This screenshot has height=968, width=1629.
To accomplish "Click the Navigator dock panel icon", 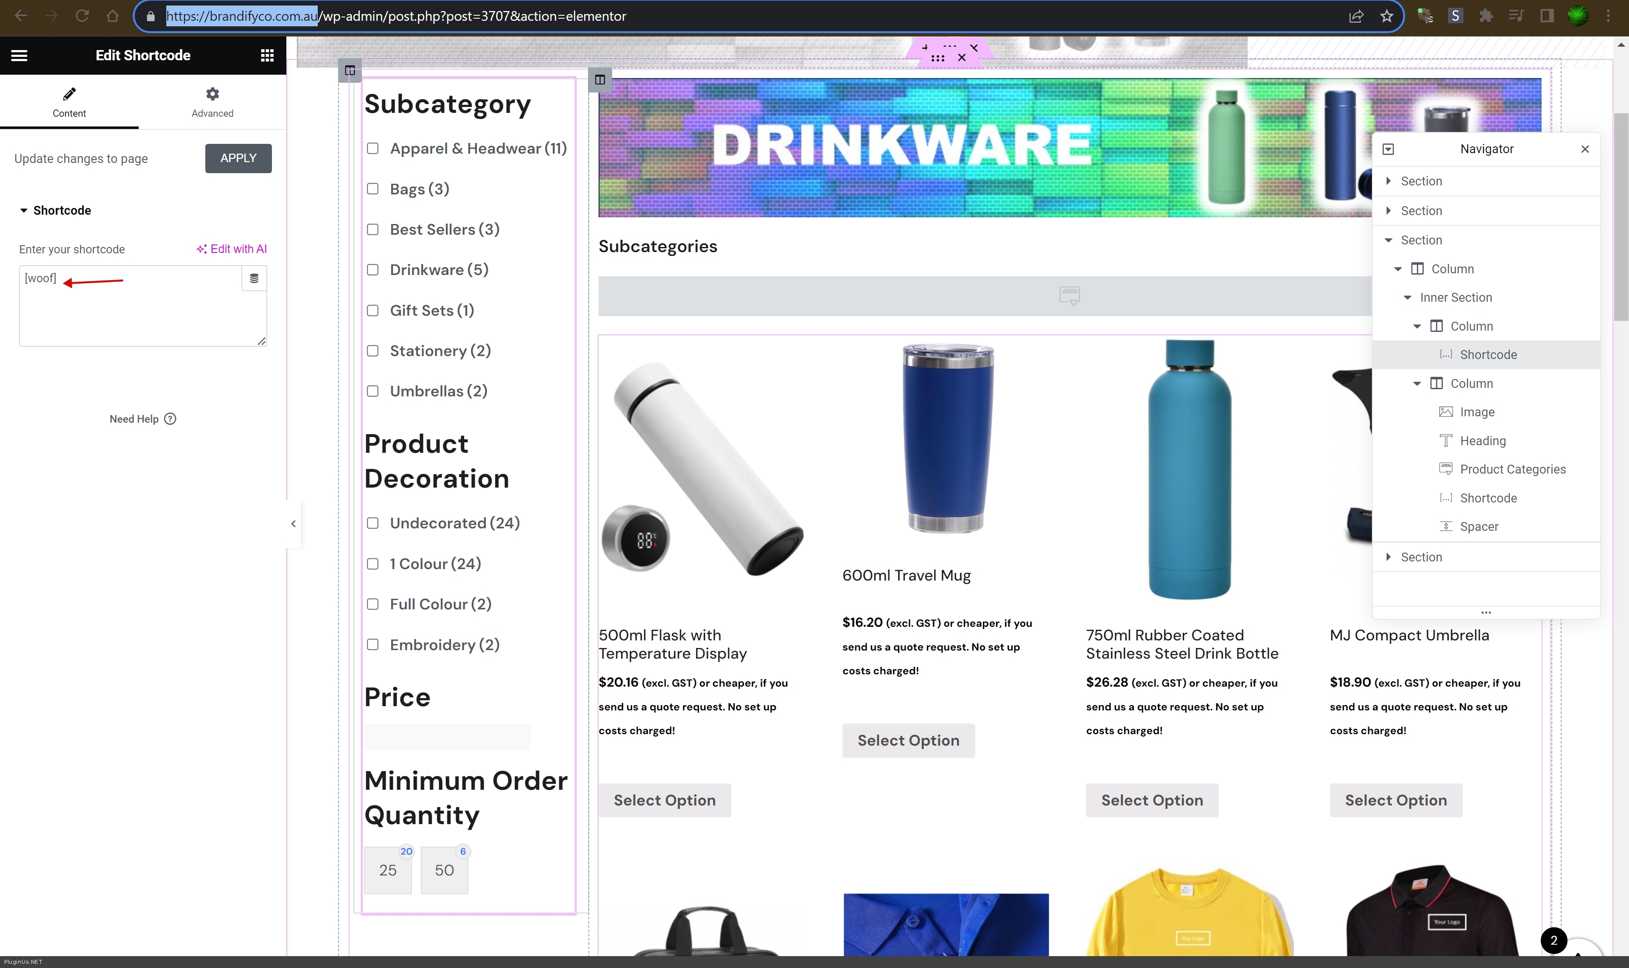I will click(x=1388, y=149).
